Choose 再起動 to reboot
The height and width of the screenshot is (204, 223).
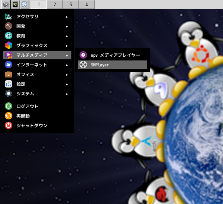pyautogui.click(x=37, y=116)
